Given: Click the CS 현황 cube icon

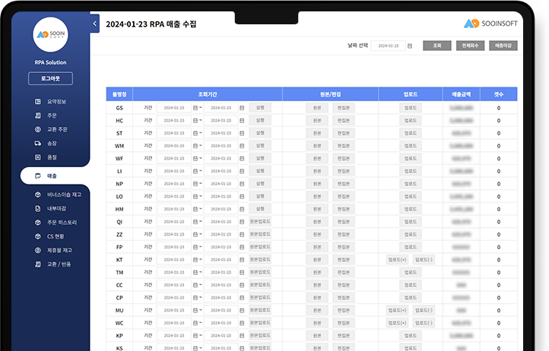Looking at the screenshot, I should tap(38, 236).
